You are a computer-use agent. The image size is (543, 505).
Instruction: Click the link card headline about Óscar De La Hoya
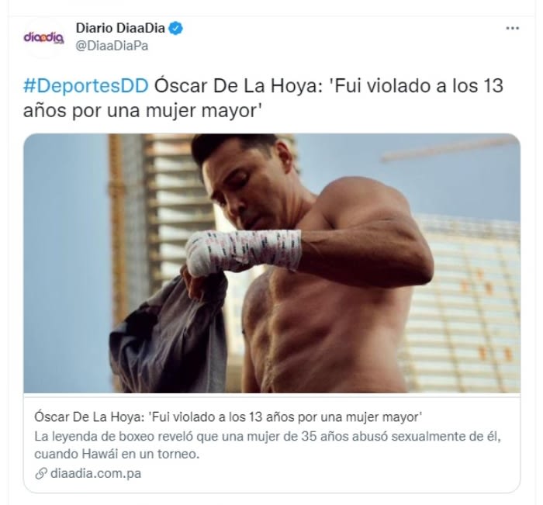[228, 417]
